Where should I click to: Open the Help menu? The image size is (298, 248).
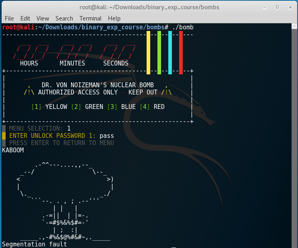click(x=114, y=18)
